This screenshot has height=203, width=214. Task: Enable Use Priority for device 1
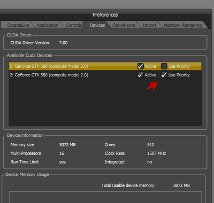click(164, 66)
